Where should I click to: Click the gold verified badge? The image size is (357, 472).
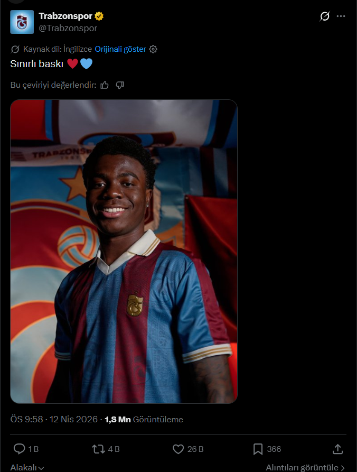click(x=99, y=16)
